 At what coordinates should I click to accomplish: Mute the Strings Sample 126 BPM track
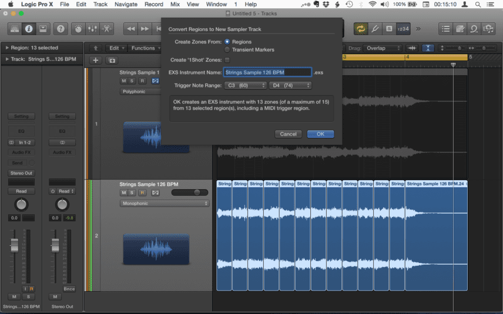(x=124, y=193)
